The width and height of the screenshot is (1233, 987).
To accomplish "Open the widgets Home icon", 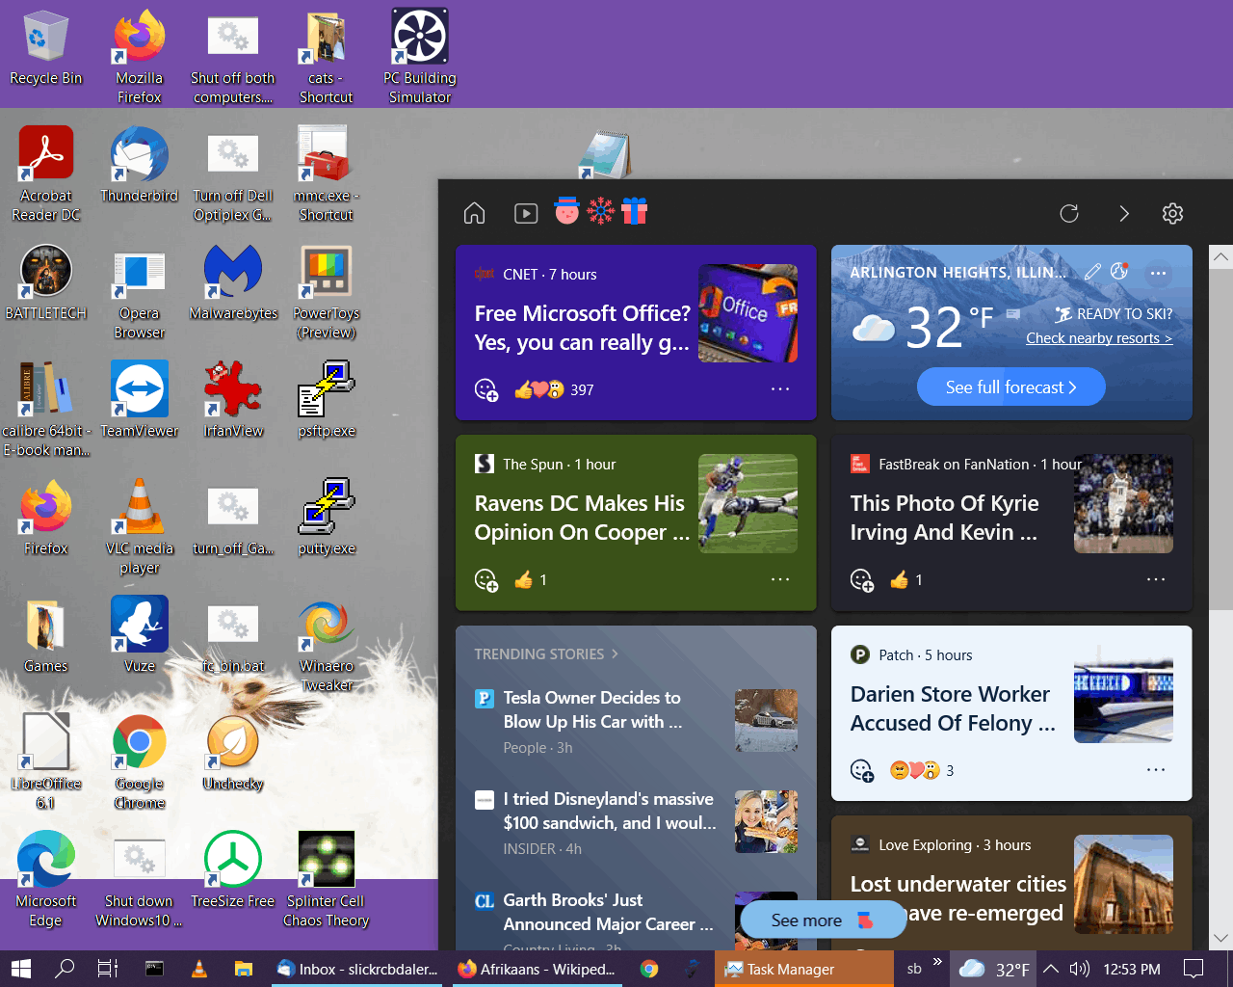I will coord(474,213).
